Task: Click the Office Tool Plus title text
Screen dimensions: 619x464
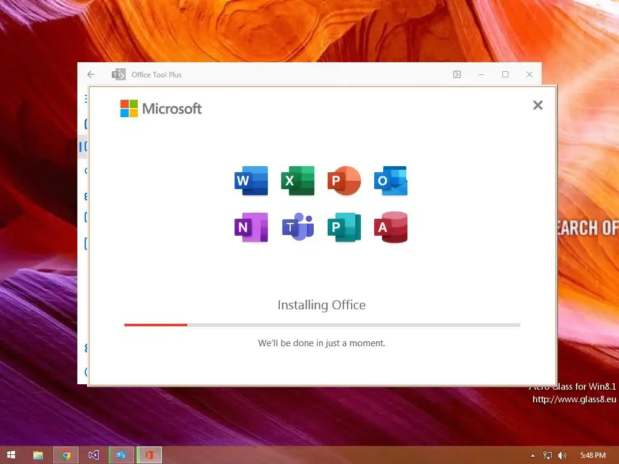Action: click(157, 74)
